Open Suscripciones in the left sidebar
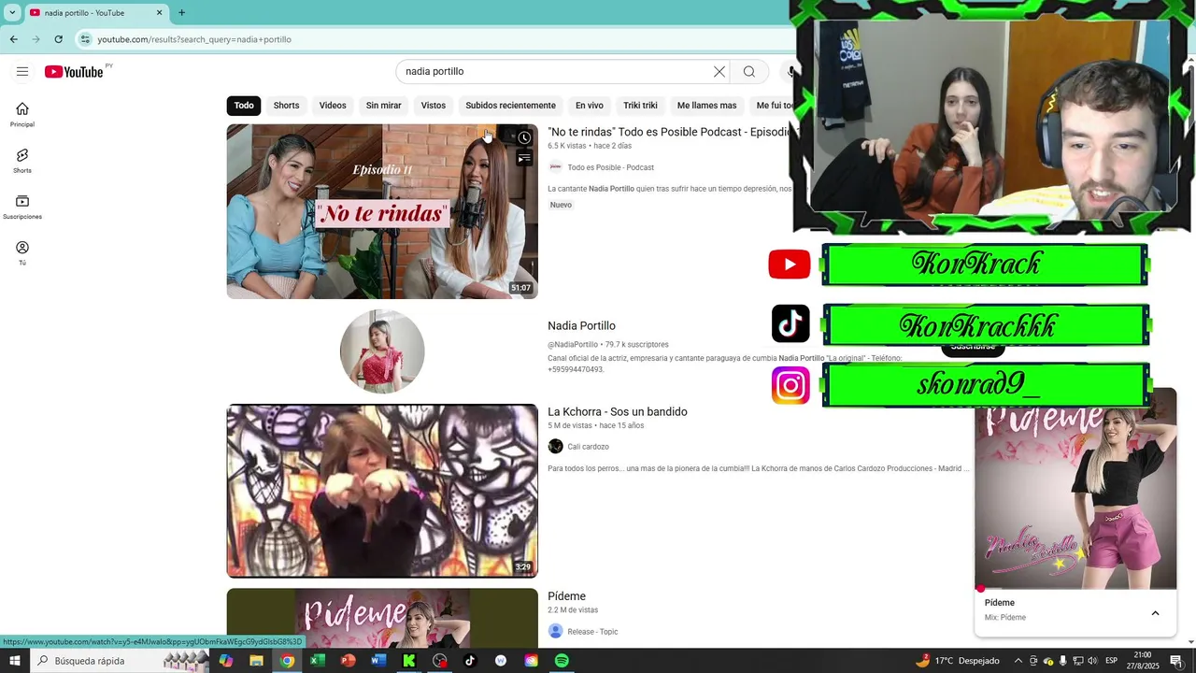This screenshot has width=1196, height=673. click(x=22, y=208)
